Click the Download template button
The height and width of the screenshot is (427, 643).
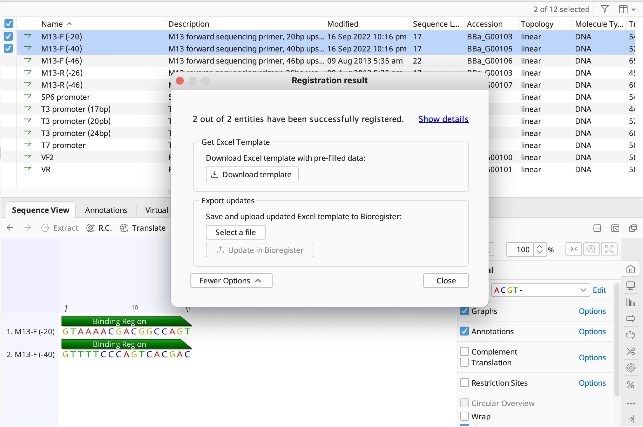pyautogui.click(x=252, y=174)
